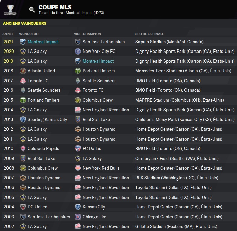The image size is (237, 231).
Task: Select the Vainqueur column header
Action: coord(29,34)
